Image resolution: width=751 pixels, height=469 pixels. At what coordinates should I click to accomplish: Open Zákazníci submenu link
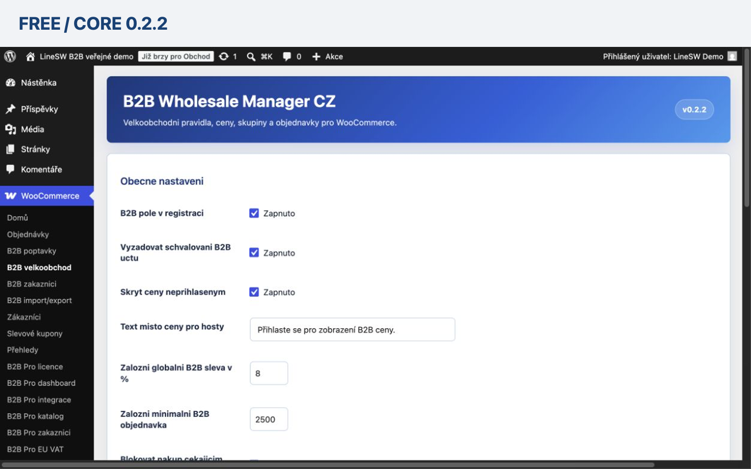[x=24, y=317]
